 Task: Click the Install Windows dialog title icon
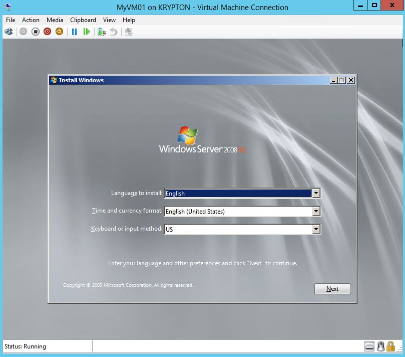coord(54,80)
